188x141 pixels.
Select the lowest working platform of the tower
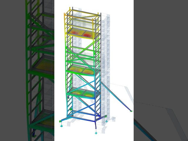tap(83, 93)
